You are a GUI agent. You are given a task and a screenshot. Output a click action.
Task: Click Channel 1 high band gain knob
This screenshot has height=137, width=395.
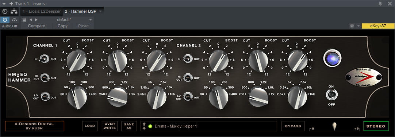(156, 60)
